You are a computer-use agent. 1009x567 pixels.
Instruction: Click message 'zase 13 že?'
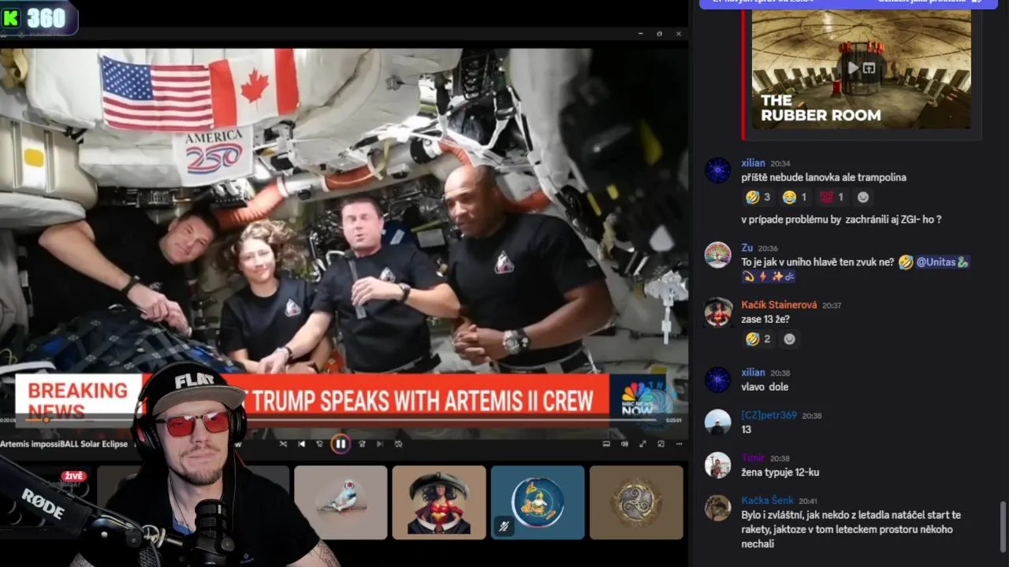765,320
